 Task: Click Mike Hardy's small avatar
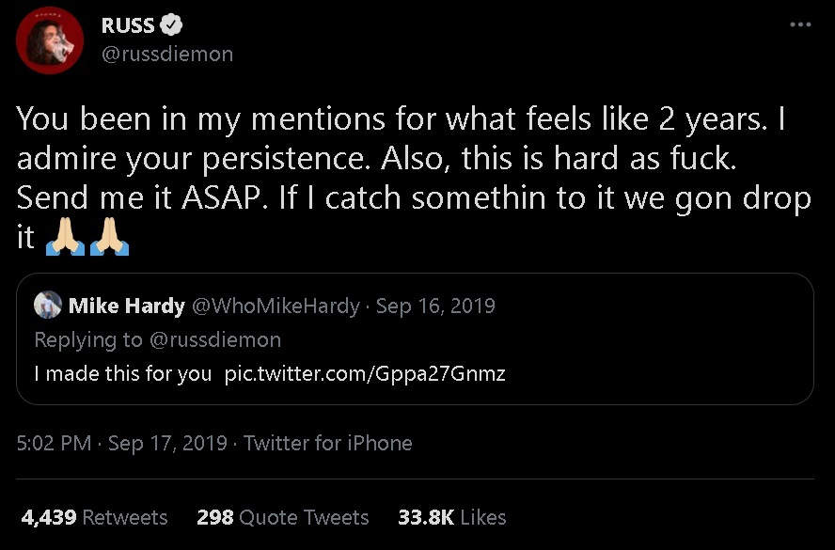48,306
